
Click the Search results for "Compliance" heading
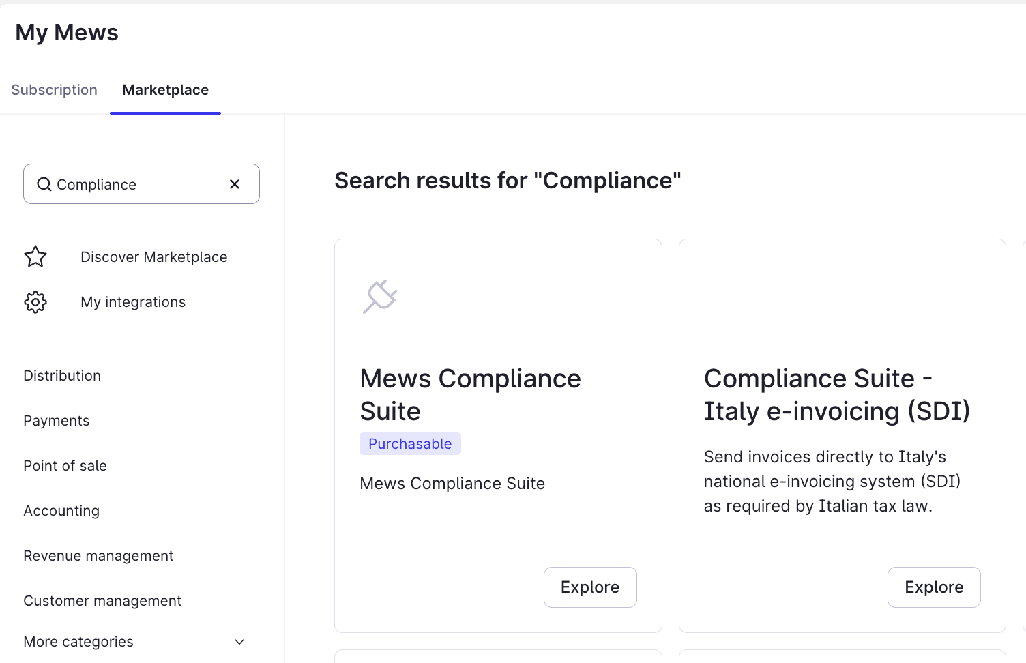[x=508, y=181]
